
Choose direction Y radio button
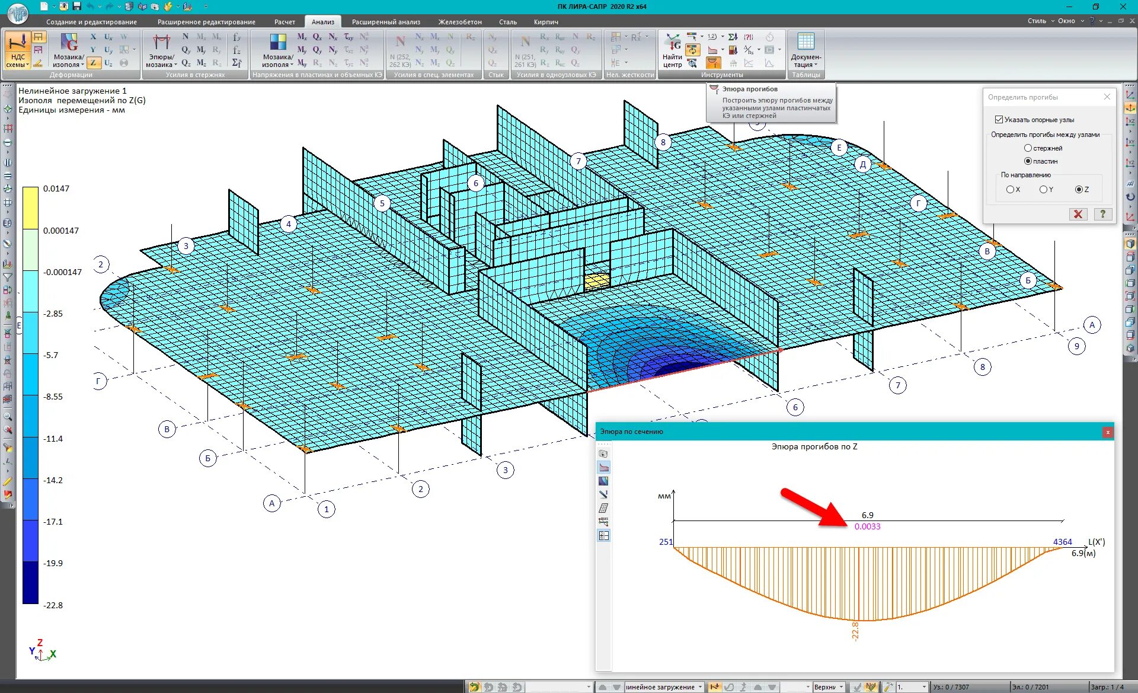[1043, 190]
